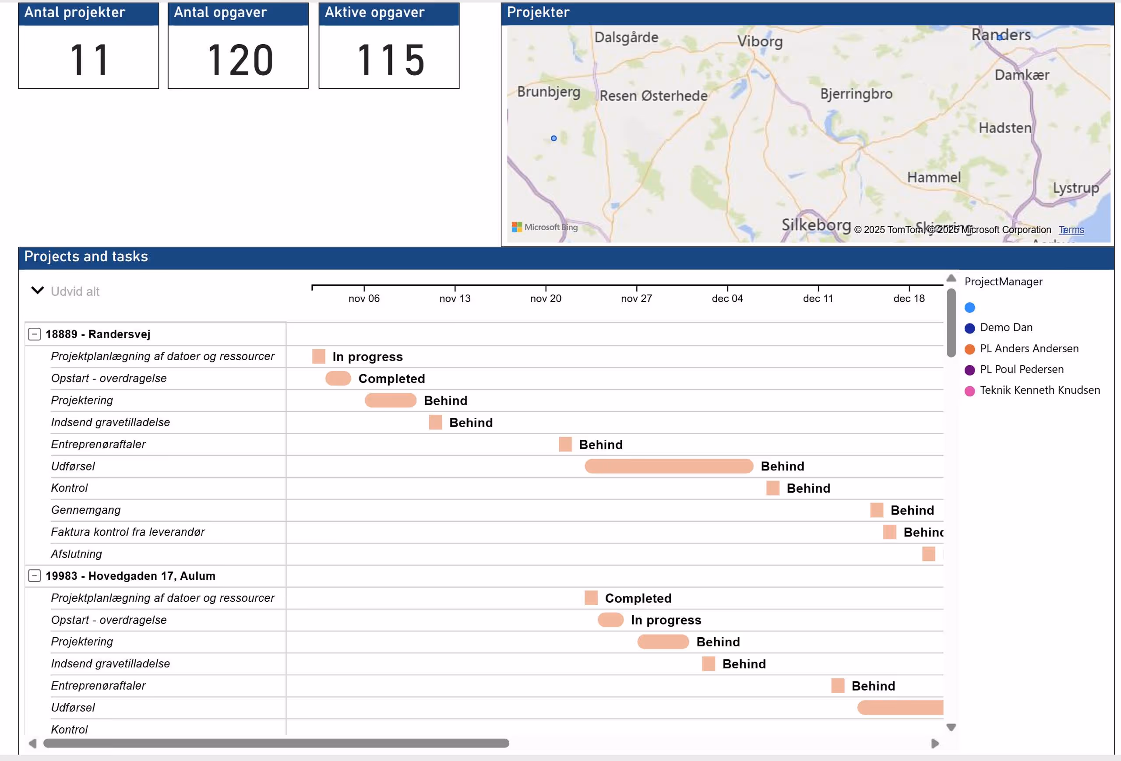
Task: Select Demo Dan in ProjectManager legend
Action: (x=1006, y=328)
